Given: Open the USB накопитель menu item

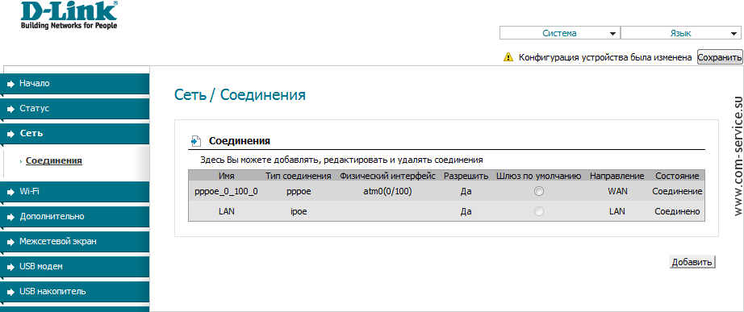Looking at the screenshot, I should point(75,292).
